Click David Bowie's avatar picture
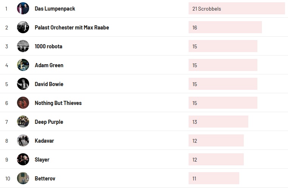 click(23, 84)
